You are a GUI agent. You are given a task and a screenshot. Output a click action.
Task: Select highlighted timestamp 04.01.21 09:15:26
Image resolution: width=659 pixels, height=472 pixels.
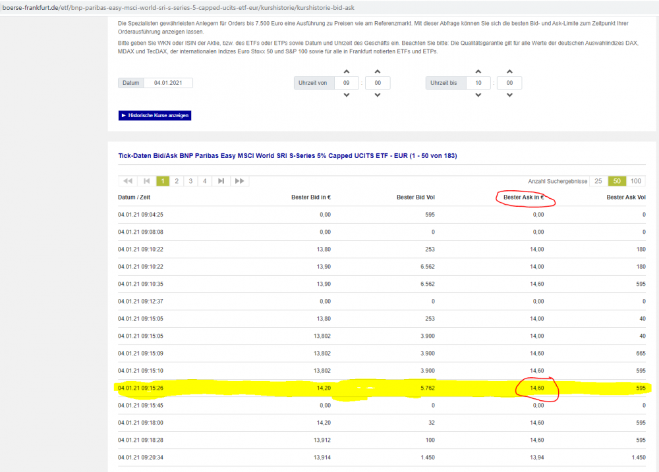(140, 388)
